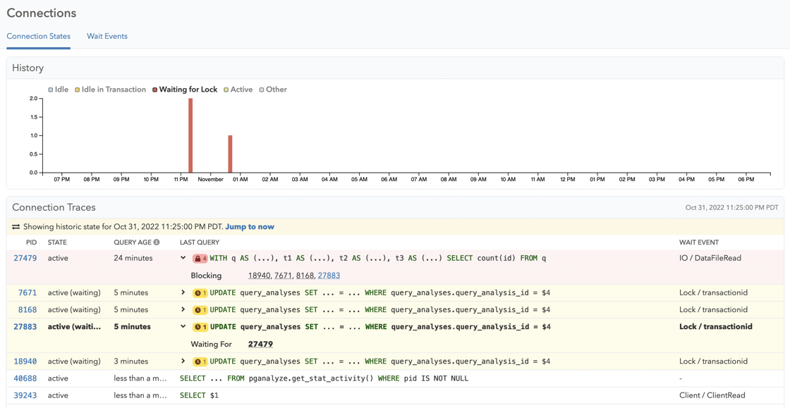Follow blocked PID 18940 link in Blocking list
Viewport: 790px width, 408px height.
(x=260, y=276)
